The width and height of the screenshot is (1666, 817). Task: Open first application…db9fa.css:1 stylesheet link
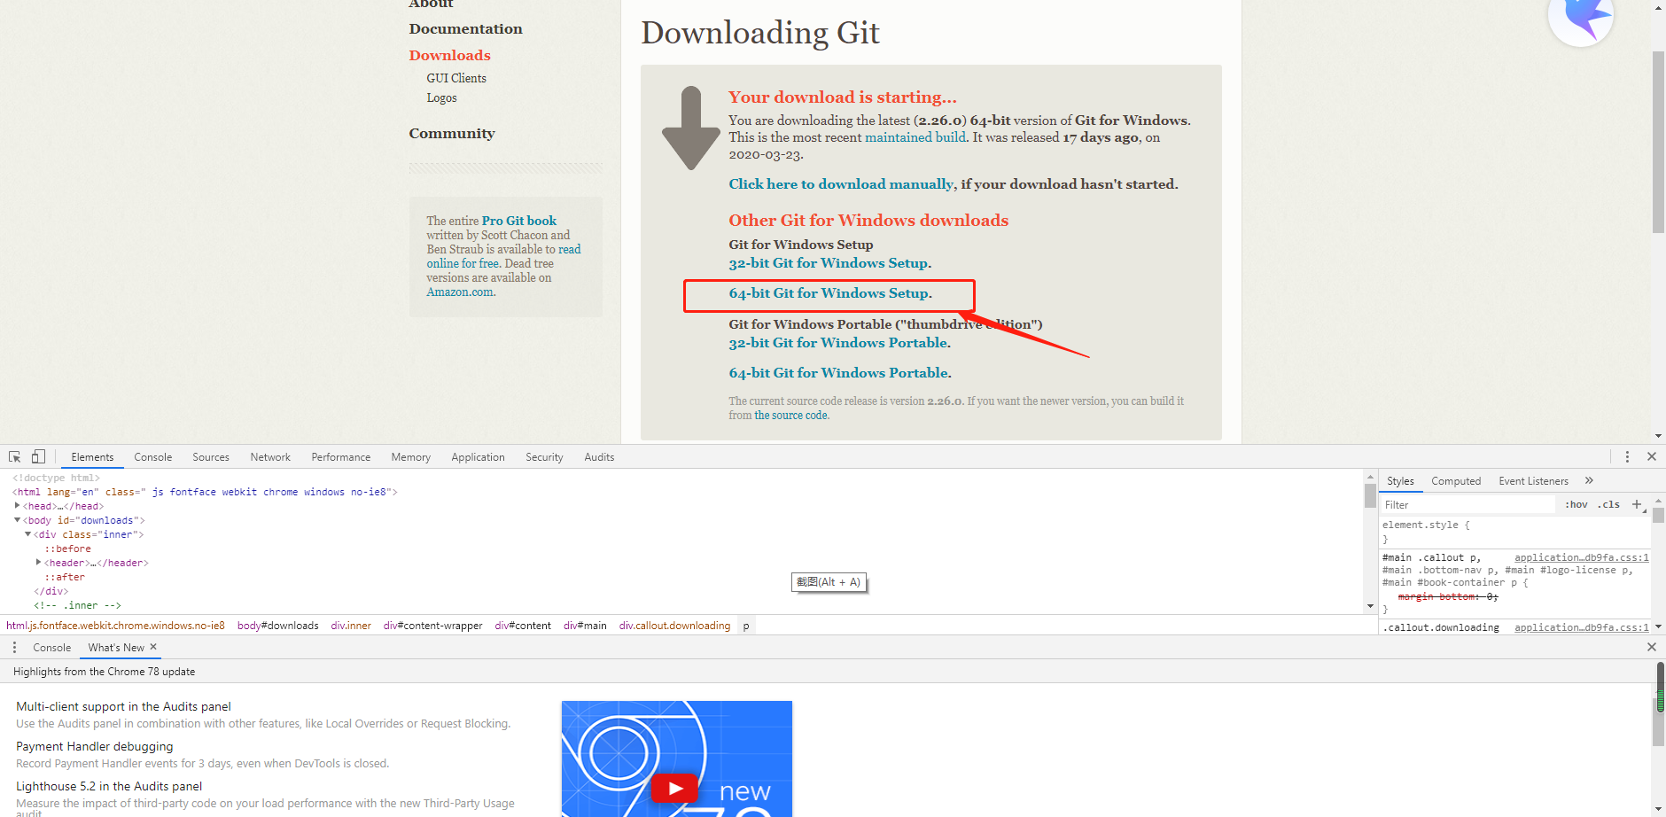click(1581, 557)
